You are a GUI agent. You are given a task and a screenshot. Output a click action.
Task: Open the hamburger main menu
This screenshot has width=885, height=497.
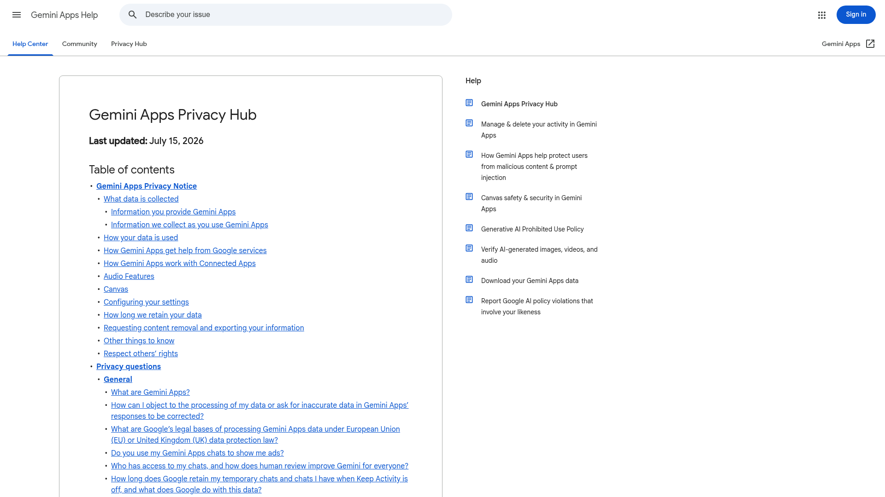point(17,15)
